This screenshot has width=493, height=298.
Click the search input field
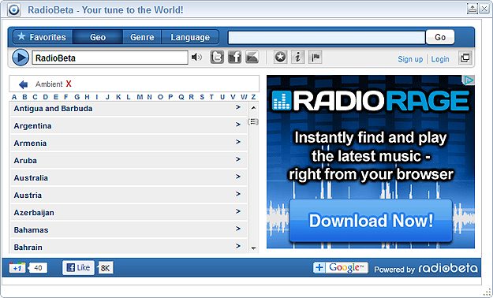[327, 37]
